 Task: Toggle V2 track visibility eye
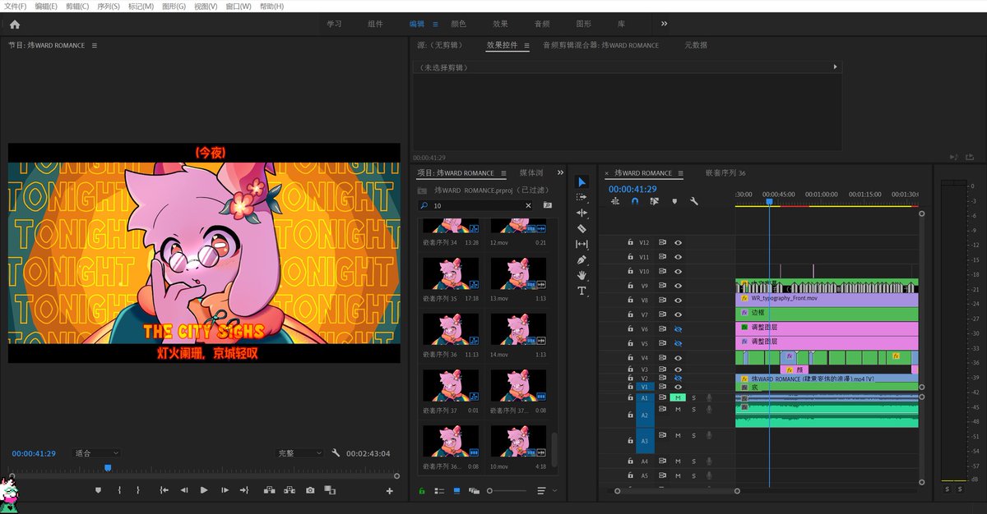(679, 378)
